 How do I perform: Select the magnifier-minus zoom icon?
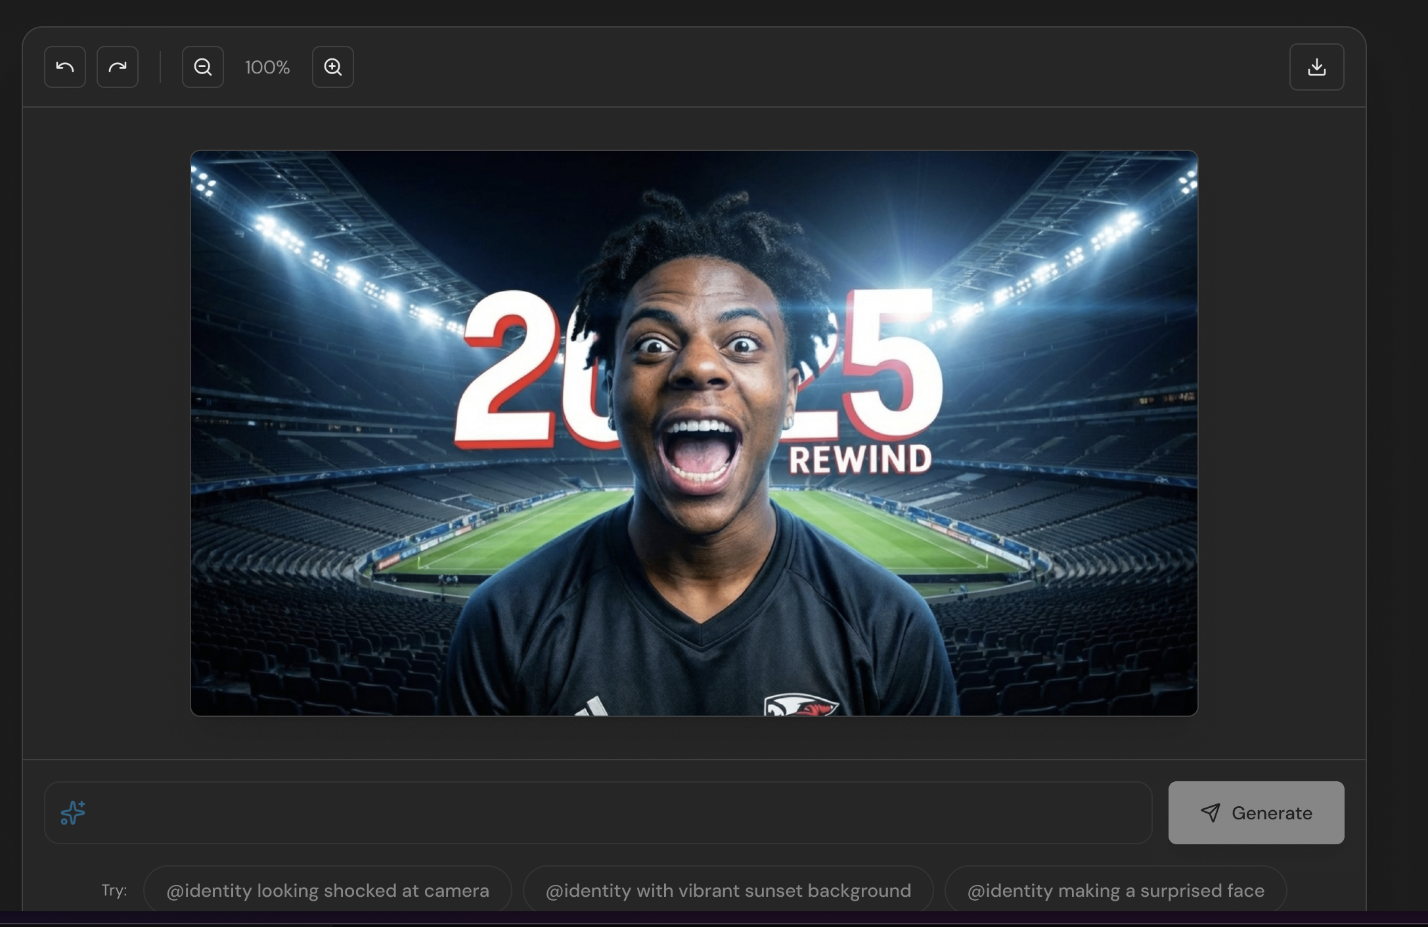(202, 66)
